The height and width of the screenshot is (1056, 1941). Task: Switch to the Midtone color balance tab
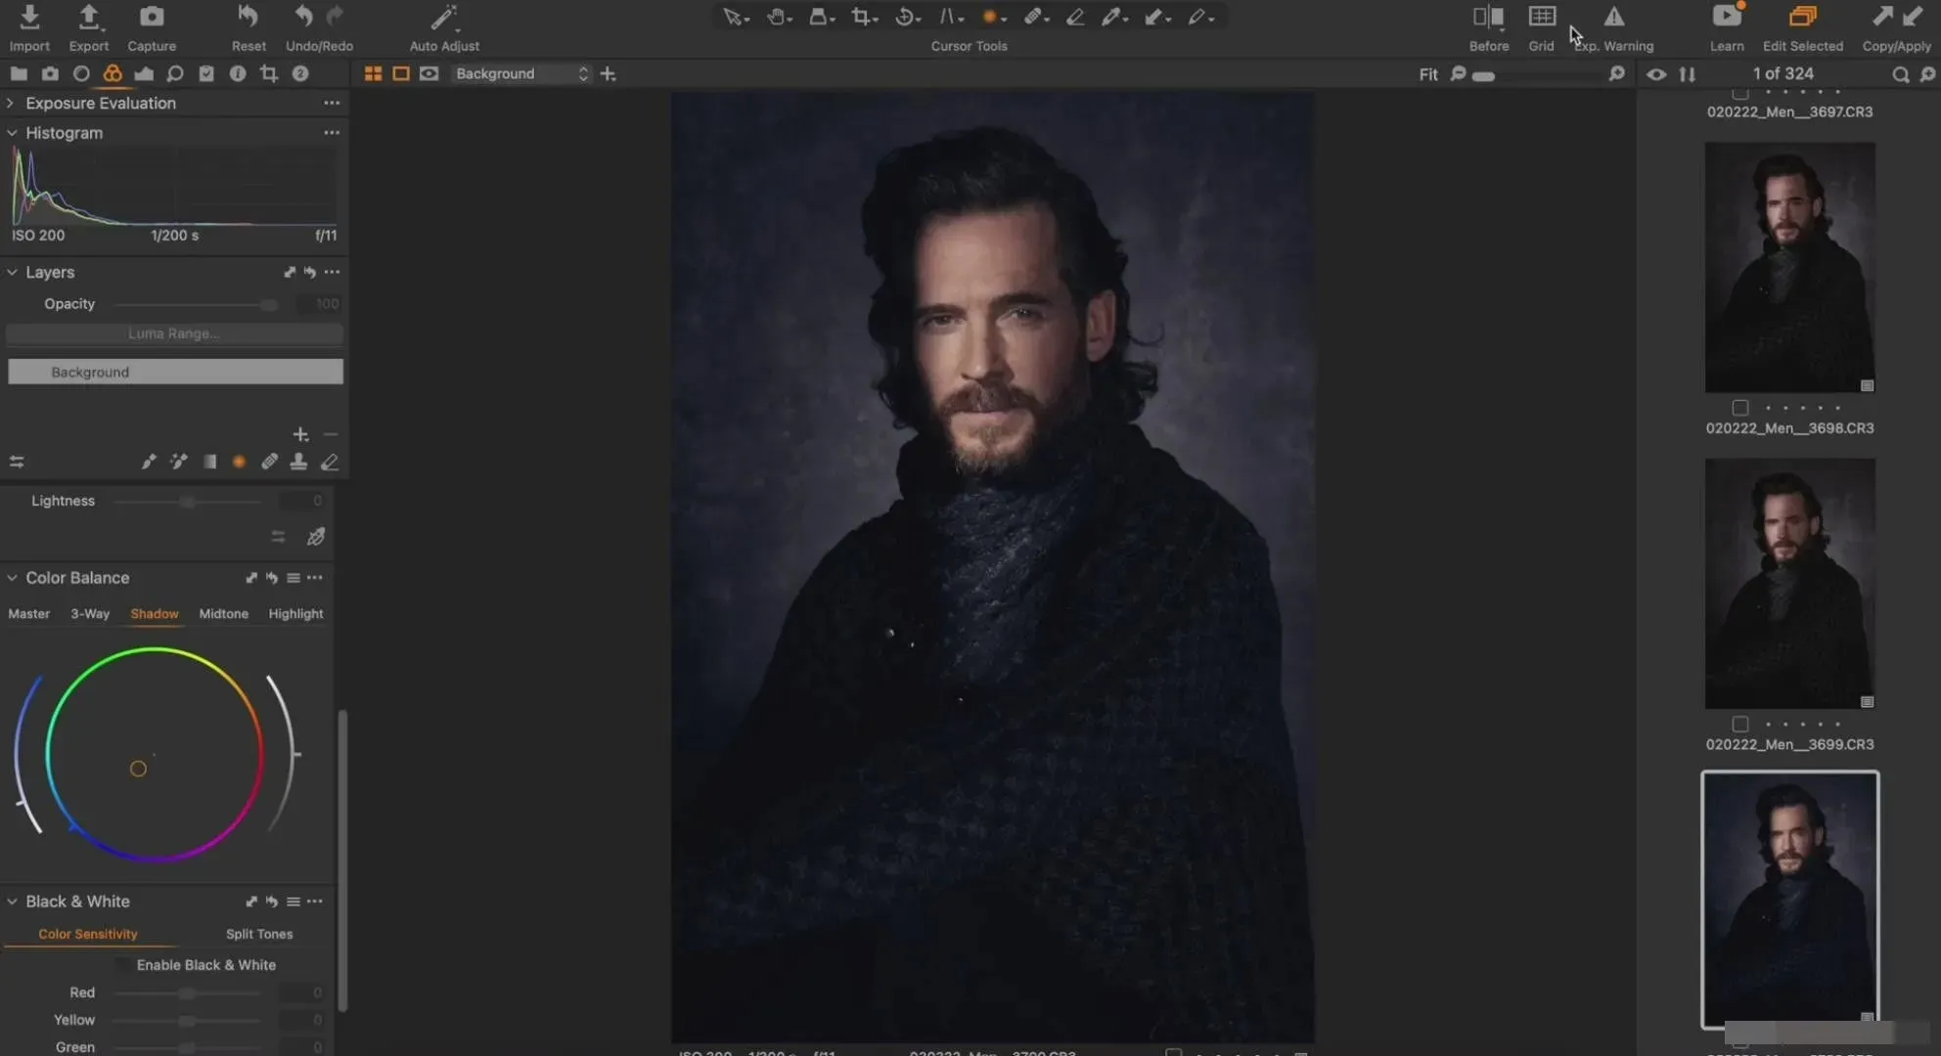223,614
